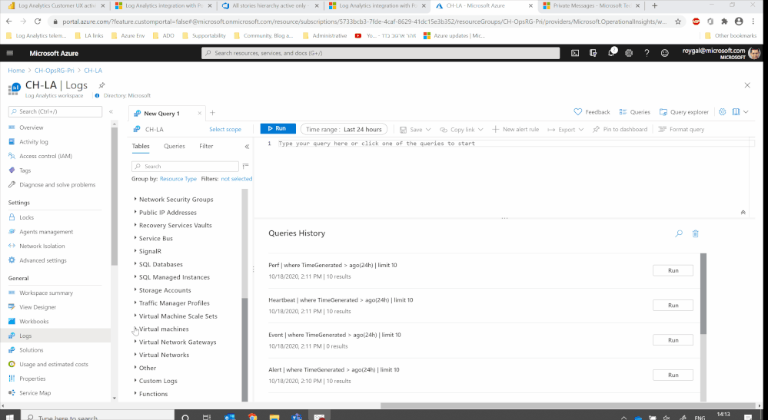The width and height of the screenshot is (768, 420).
Task: Click the filter icon beside the table search
Action: tap(245, 167)
